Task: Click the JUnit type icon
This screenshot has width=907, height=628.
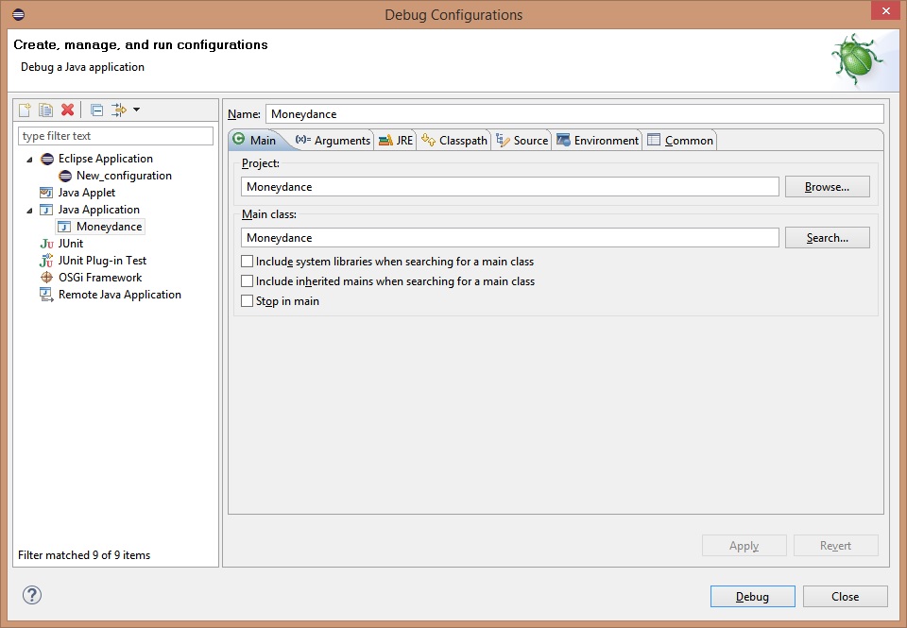Action: click(47, 244)
